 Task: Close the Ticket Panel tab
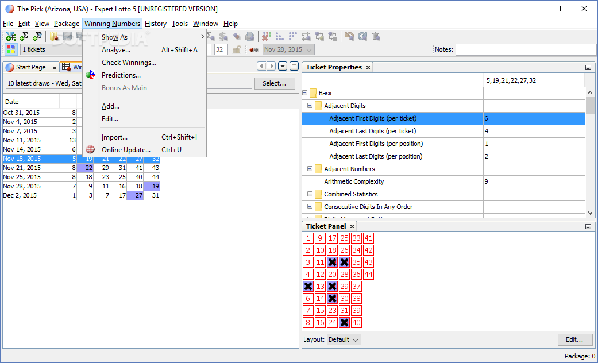tap(352, 226)
